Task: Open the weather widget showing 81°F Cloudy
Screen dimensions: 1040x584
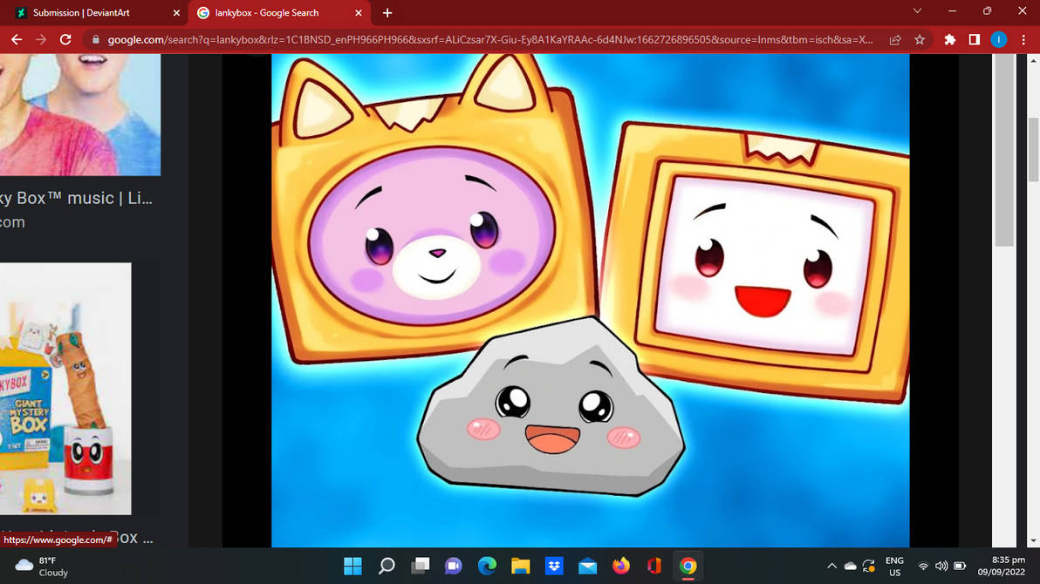Action: point(39,565)
